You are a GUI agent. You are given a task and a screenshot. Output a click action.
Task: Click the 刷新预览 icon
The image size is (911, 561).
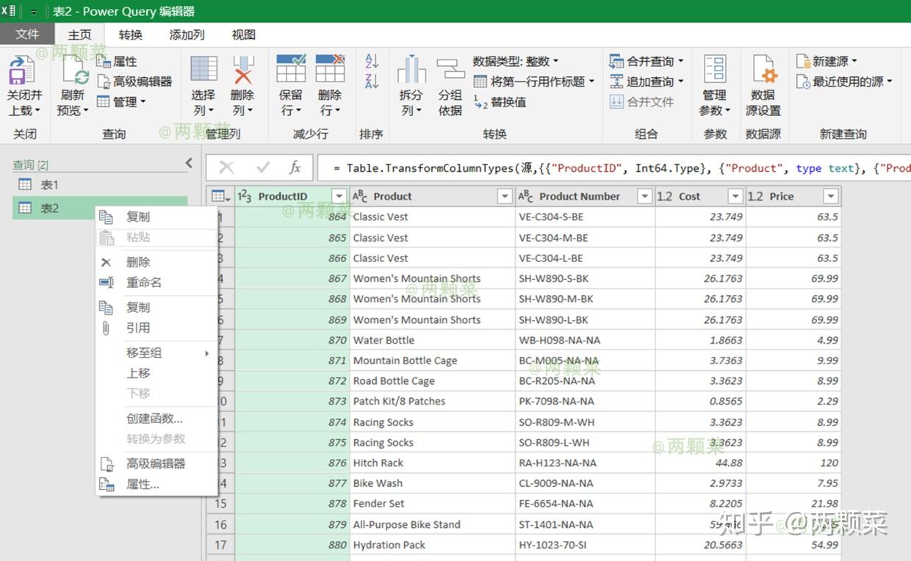[x=71, y=81]
